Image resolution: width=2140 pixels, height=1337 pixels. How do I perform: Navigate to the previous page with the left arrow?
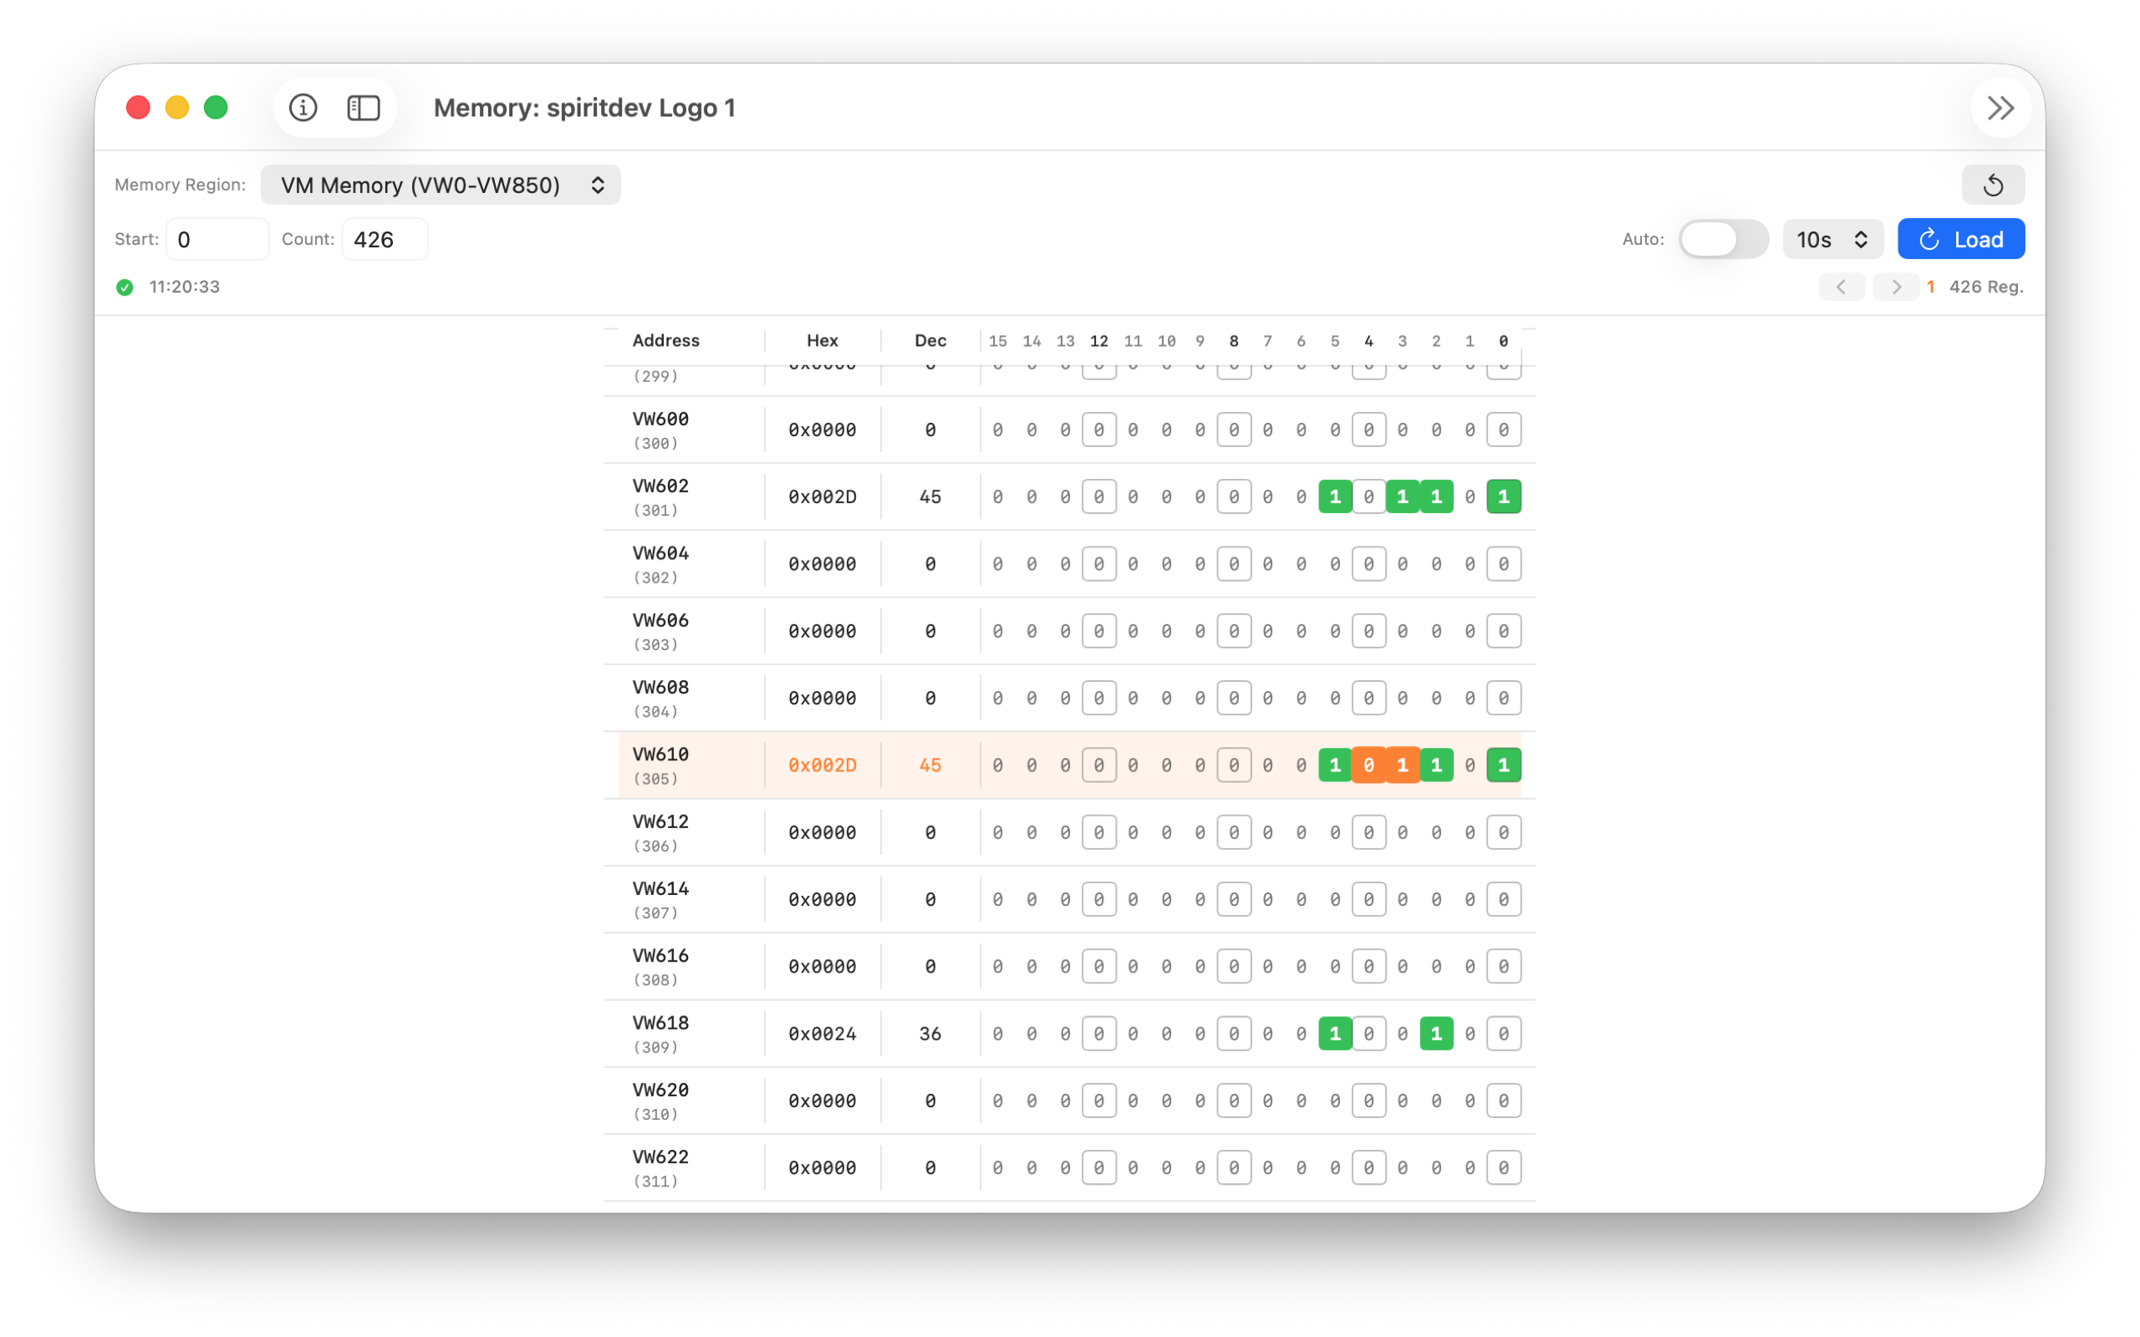click(x=1842, y=287)
